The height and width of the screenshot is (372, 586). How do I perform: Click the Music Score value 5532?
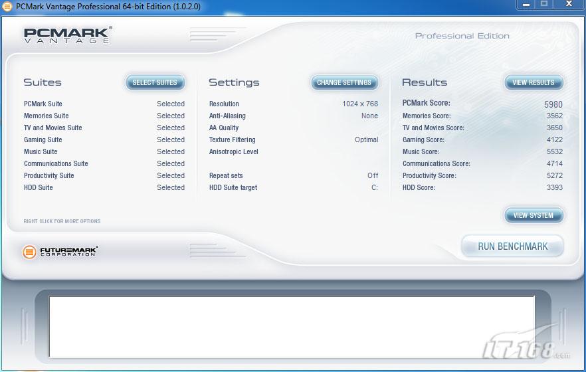click(x=555, y=151)
